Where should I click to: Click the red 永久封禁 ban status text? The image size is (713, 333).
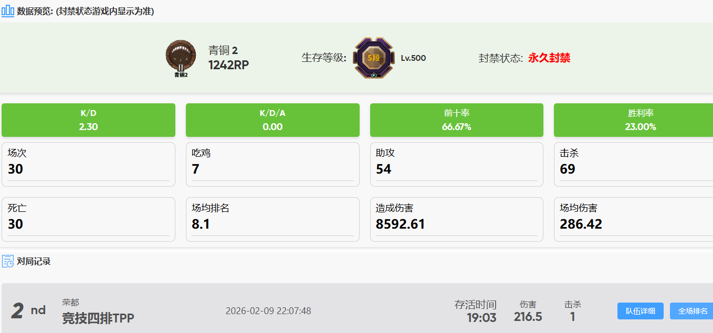click(549, 58)
